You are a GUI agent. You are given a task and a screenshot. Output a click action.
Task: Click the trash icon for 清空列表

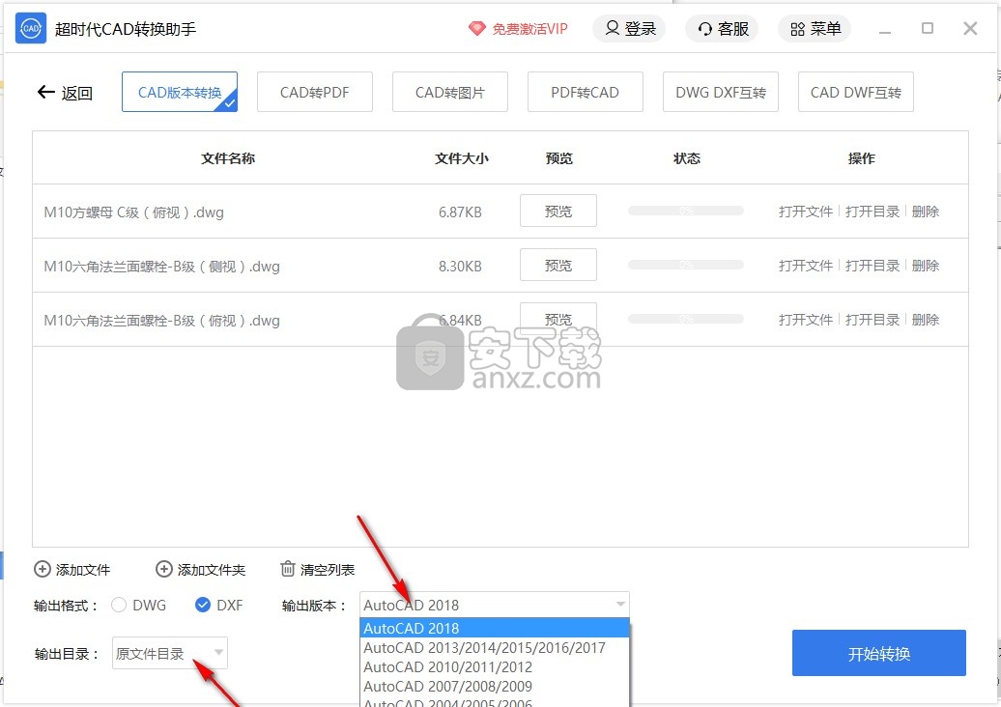point(288,569)
